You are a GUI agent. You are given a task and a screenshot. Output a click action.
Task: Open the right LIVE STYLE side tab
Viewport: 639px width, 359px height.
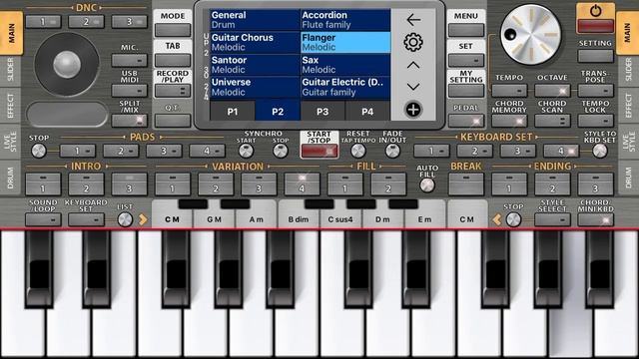628,141
